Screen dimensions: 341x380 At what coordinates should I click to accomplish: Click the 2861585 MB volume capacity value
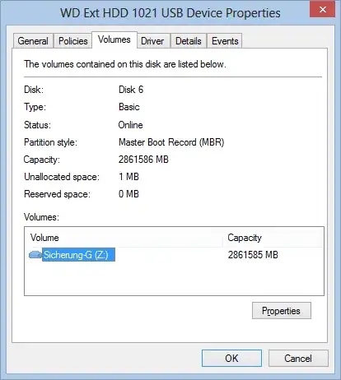pyautogui.click(x=253, y=255)
